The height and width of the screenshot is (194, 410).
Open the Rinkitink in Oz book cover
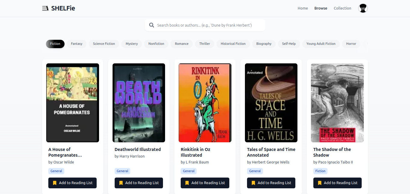coord(205,103)
